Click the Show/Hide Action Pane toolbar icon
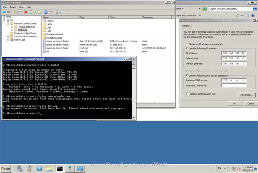258x173 pixels. pos(51,12)
